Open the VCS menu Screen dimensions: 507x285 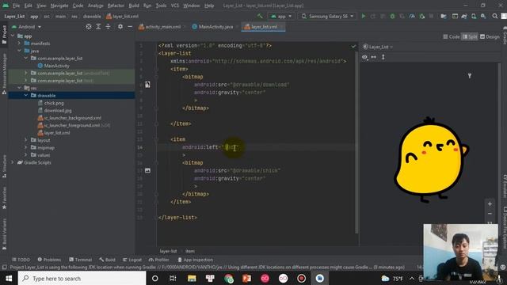(x=175, y=6)
